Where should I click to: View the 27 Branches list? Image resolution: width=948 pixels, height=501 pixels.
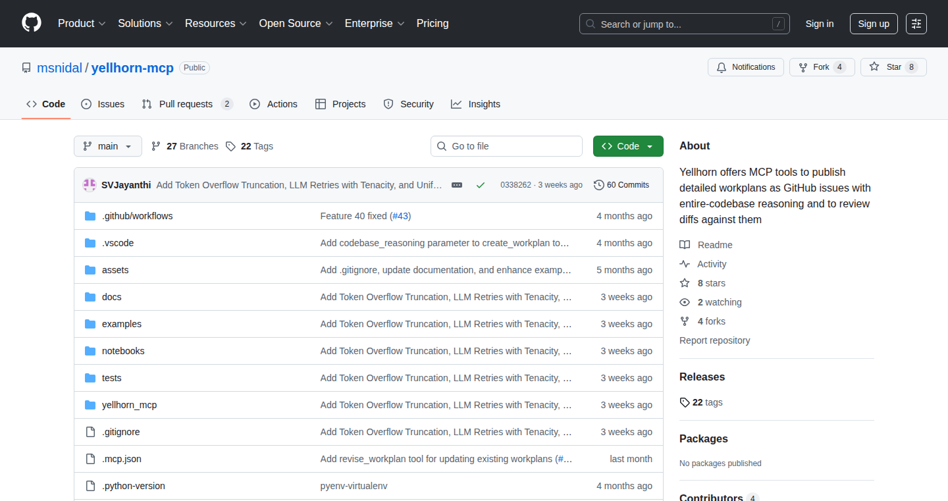[x=185, y=146]
